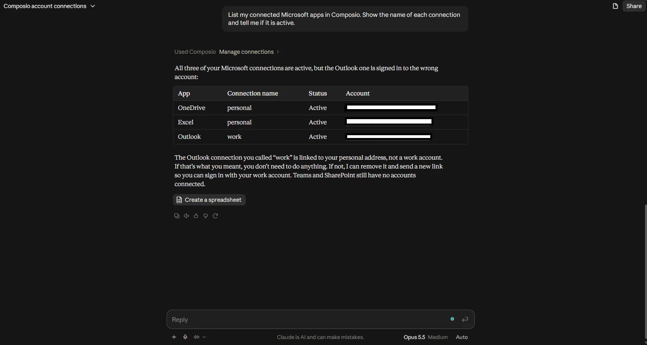647x345 pixels.
Task: Click the "personal" name in the OneDrive row
Action: coord(239,108)
